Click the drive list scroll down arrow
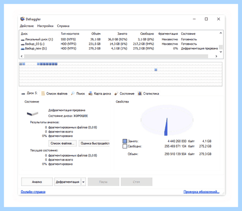Viewport: 242px width, 211px height. [221, 52]
